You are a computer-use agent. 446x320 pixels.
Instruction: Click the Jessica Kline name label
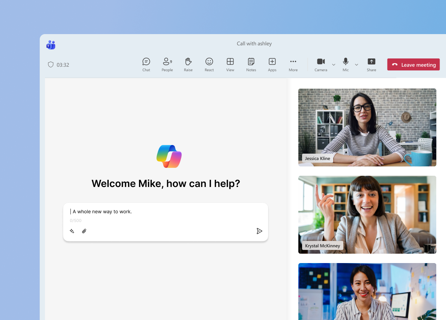[317, 159]
